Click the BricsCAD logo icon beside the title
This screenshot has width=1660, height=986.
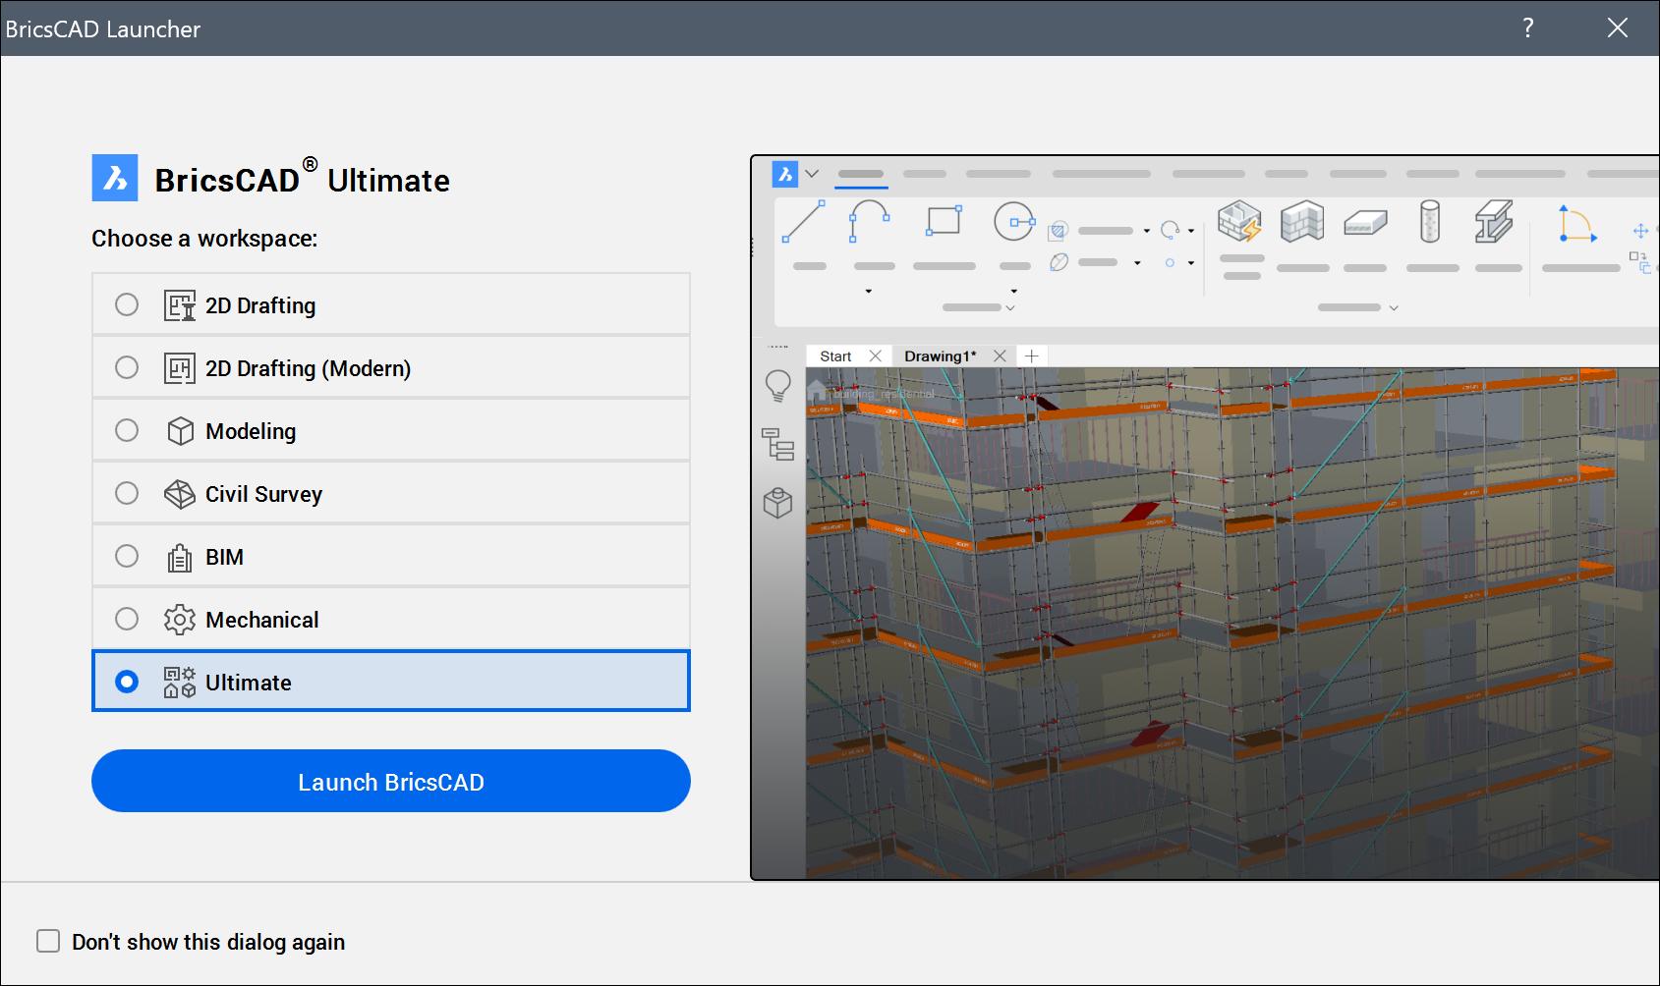click(115, 178)
